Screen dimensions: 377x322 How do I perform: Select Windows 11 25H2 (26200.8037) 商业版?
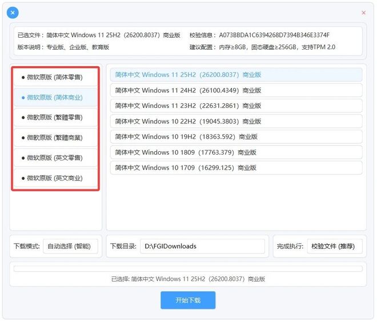236,75
